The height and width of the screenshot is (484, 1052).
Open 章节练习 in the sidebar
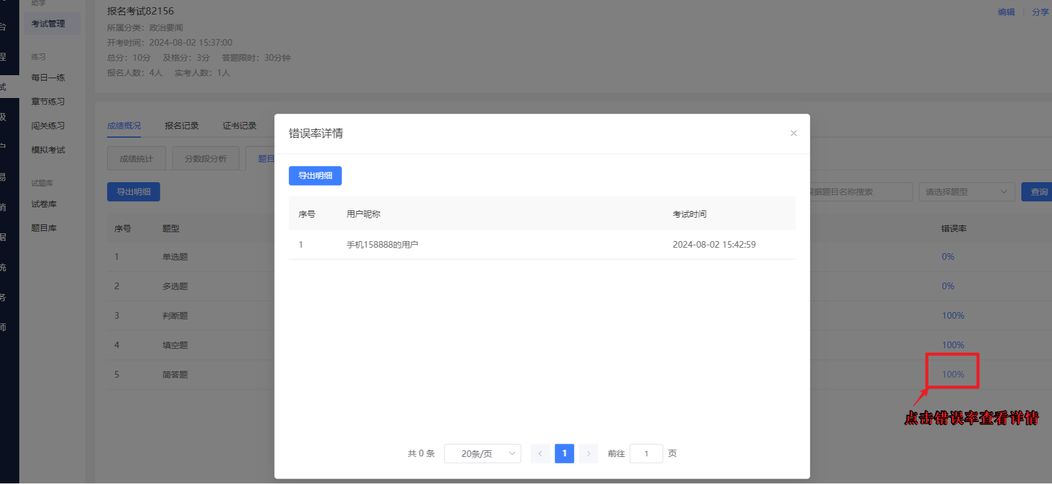click(48, 102)
